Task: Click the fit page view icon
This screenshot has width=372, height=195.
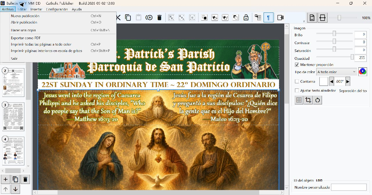Action: click(312, 18)
